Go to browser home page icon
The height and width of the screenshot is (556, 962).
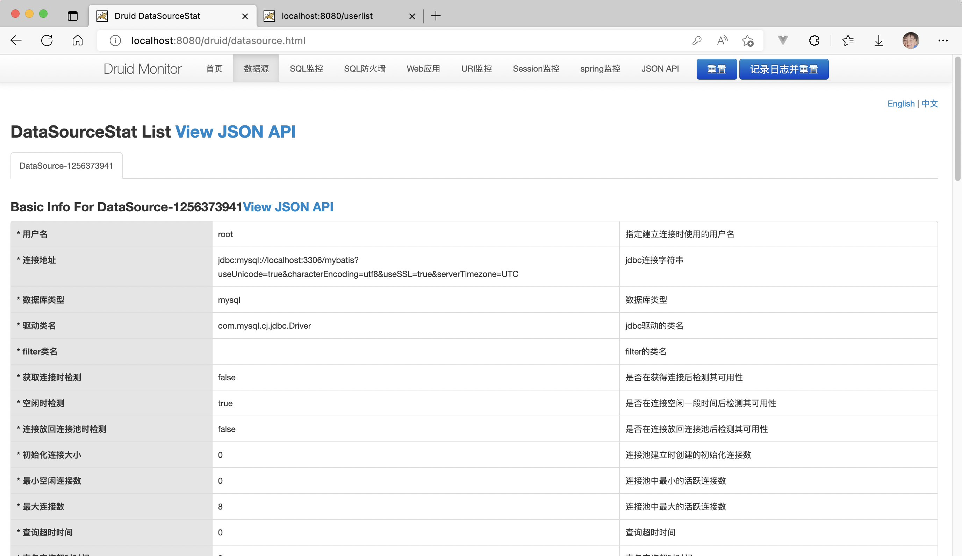click(78, 41)
